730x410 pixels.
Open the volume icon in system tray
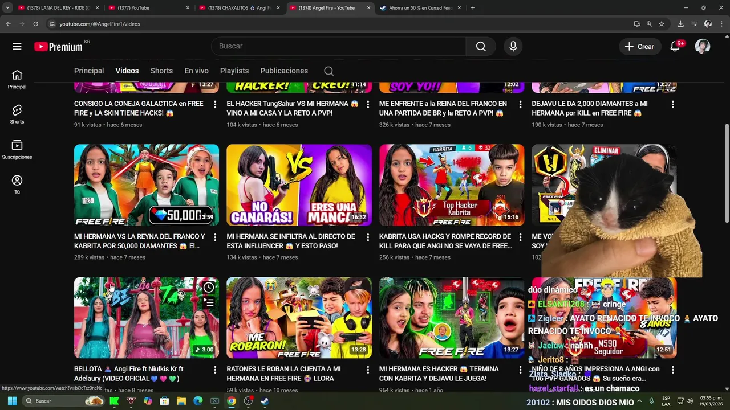(x=689, y=401)
